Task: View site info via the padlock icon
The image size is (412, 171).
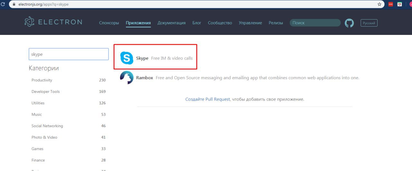Action: coord(14,4)
